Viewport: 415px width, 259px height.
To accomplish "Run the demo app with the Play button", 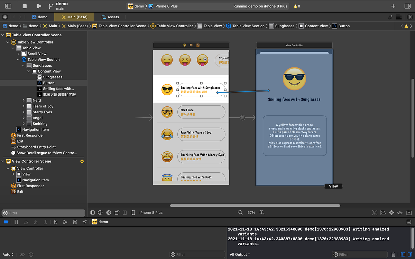I will (39, 6).
